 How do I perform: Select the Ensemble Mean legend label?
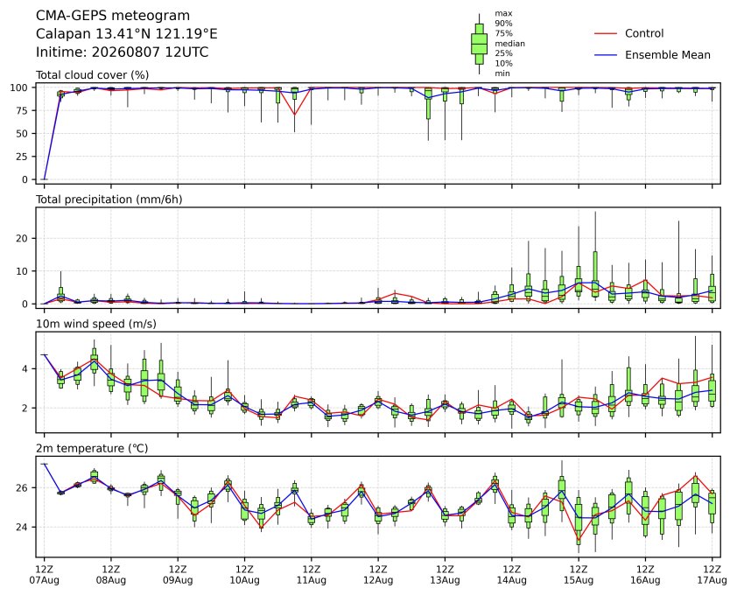(x=668, y=55)
